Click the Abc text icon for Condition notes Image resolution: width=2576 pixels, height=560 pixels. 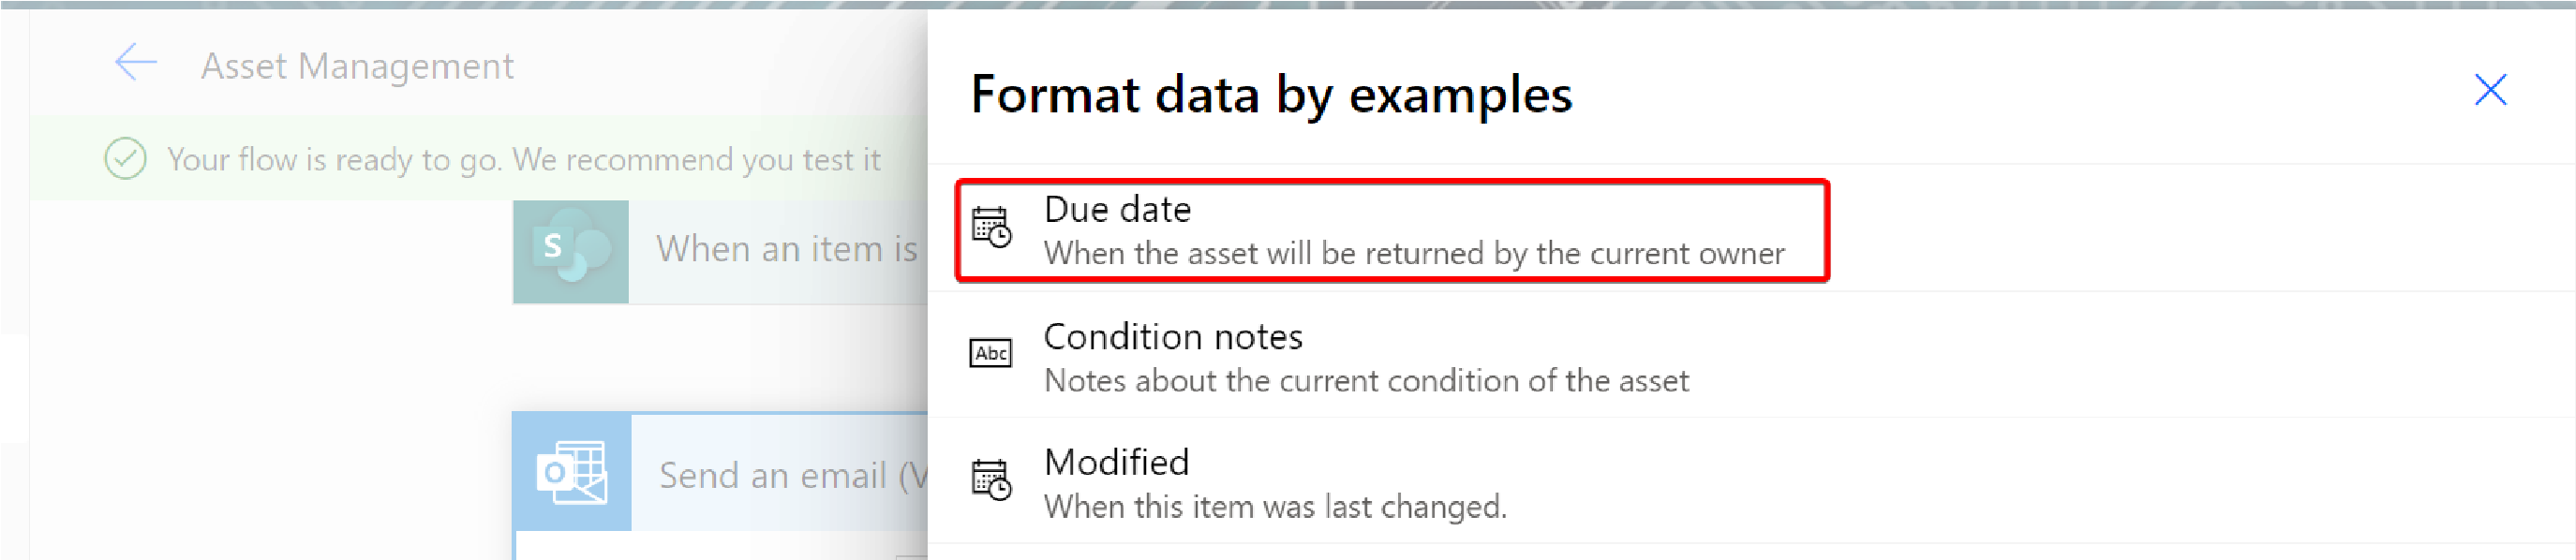[x=991, y=353]
